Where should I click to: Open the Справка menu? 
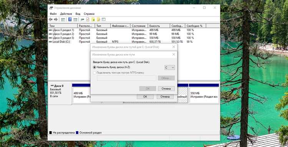[x=89, y=14]
